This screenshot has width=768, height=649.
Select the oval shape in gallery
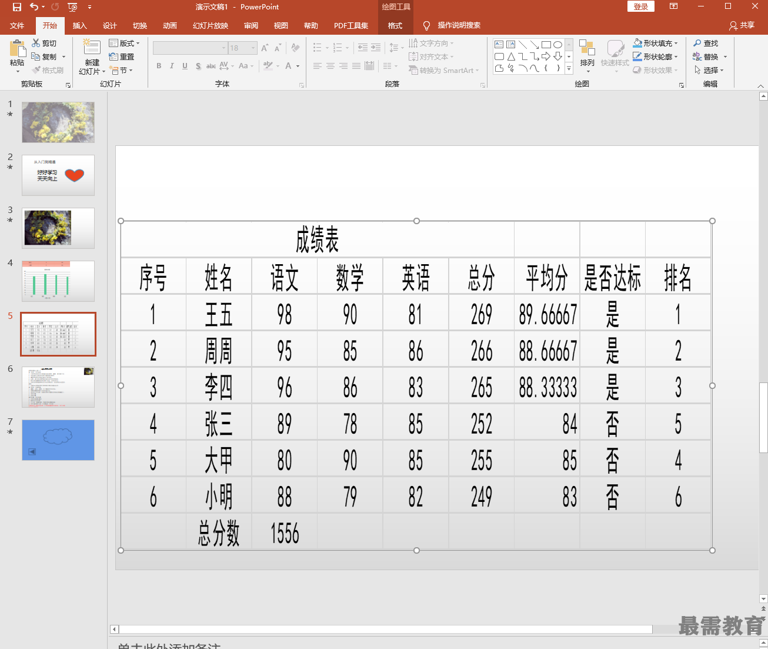(558, 44)
